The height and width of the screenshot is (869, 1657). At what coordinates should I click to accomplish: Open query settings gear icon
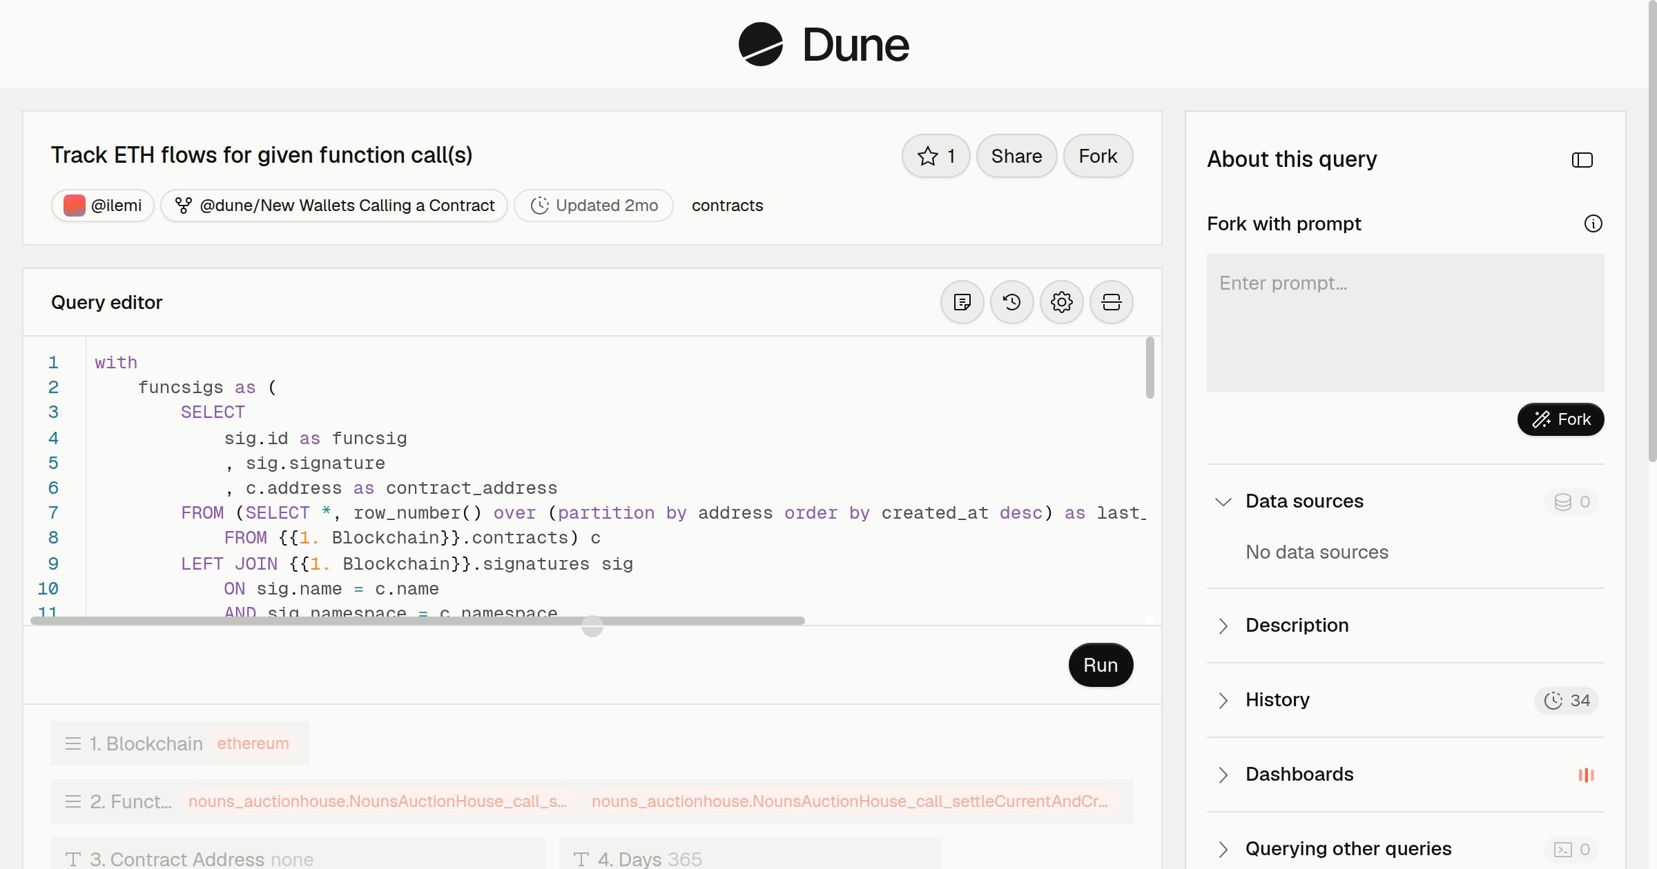click(x=1061, y=302)
